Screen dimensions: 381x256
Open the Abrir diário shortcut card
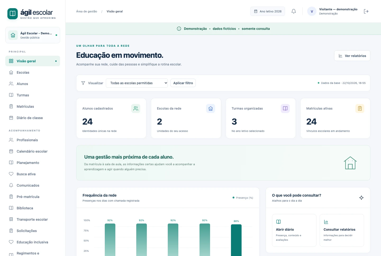click(x=294, y=230)
